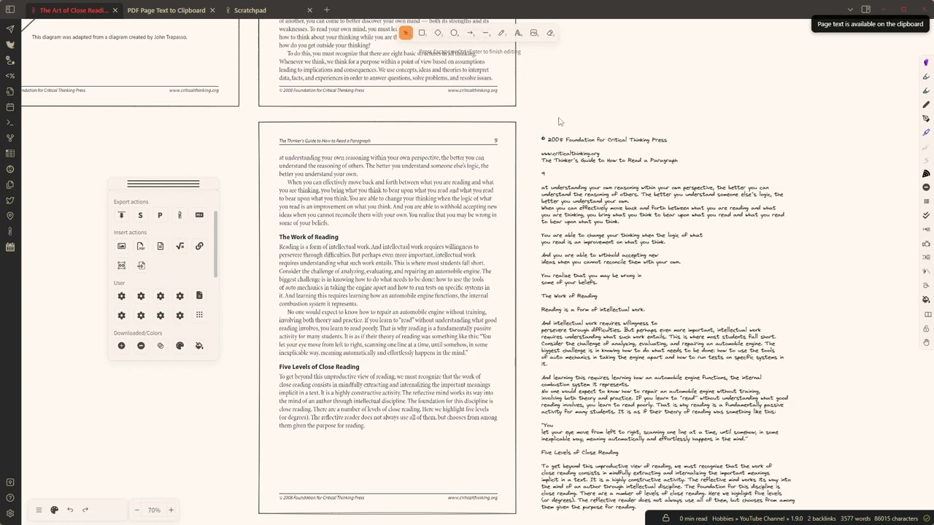934x525 pixels.
Task: Select the Diamond shape tool
Action: [438, 33]
